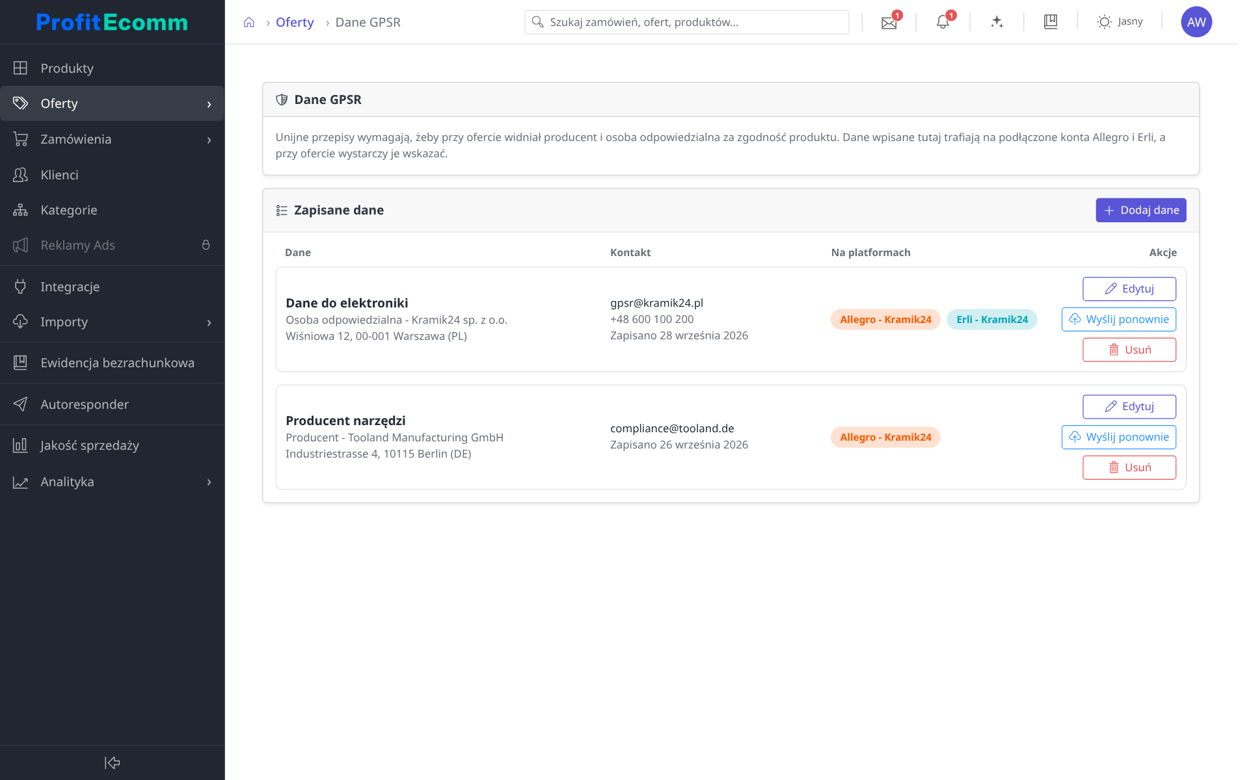Image resolution: width=1249 pixels, height=780 pixels.
Task: Focus the search orders and offers field
Action: (x=686, y=22)
